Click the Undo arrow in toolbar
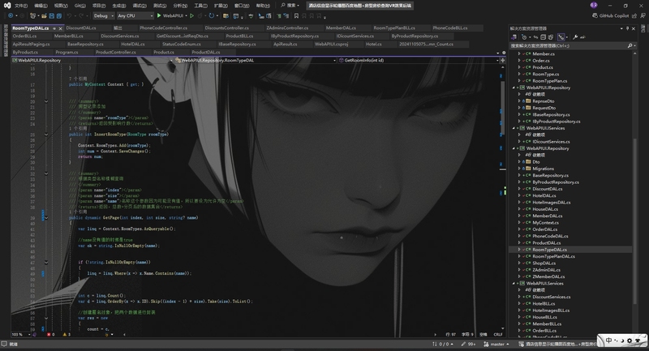 69,15
